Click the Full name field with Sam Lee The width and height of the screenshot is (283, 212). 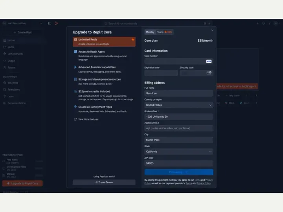pyautogui.click(x=179, y=93)
